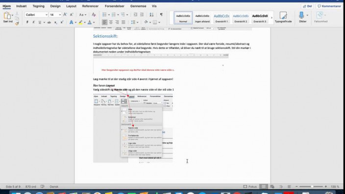The height and width of the screenshot is (194, 345).
Task: Apply the Overskrift 2 style
Action: pos(241,18)
